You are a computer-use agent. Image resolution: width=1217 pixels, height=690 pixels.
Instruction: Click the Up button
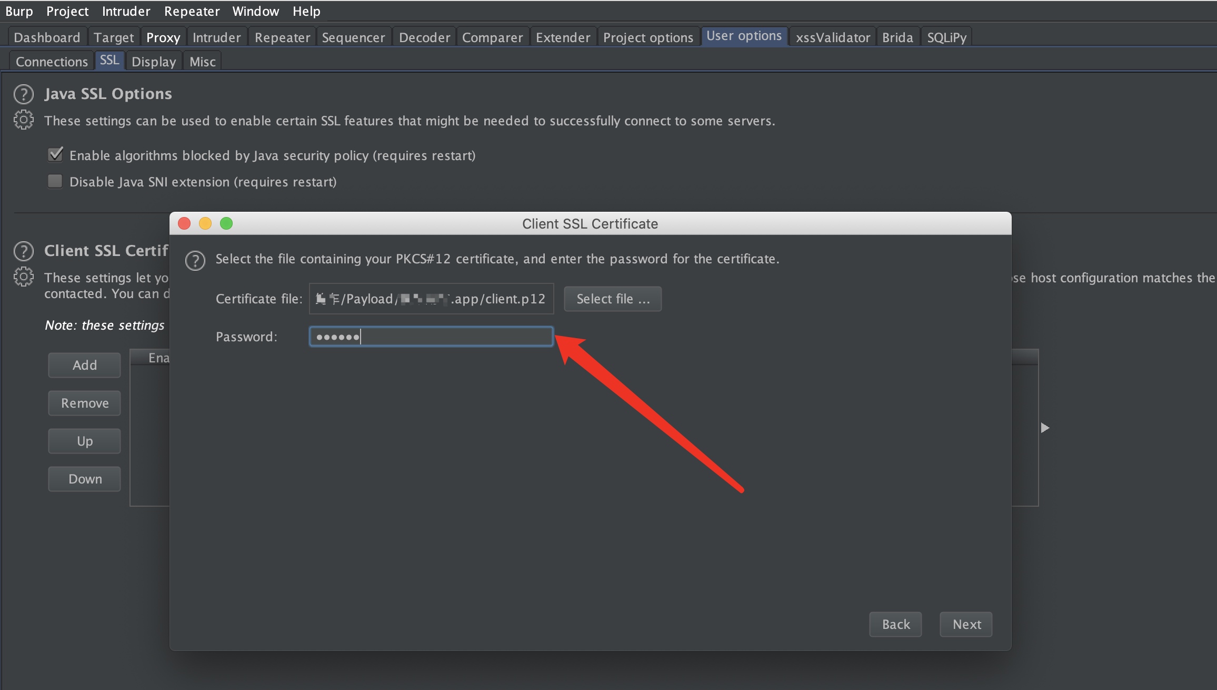click(x=85, y=441)
